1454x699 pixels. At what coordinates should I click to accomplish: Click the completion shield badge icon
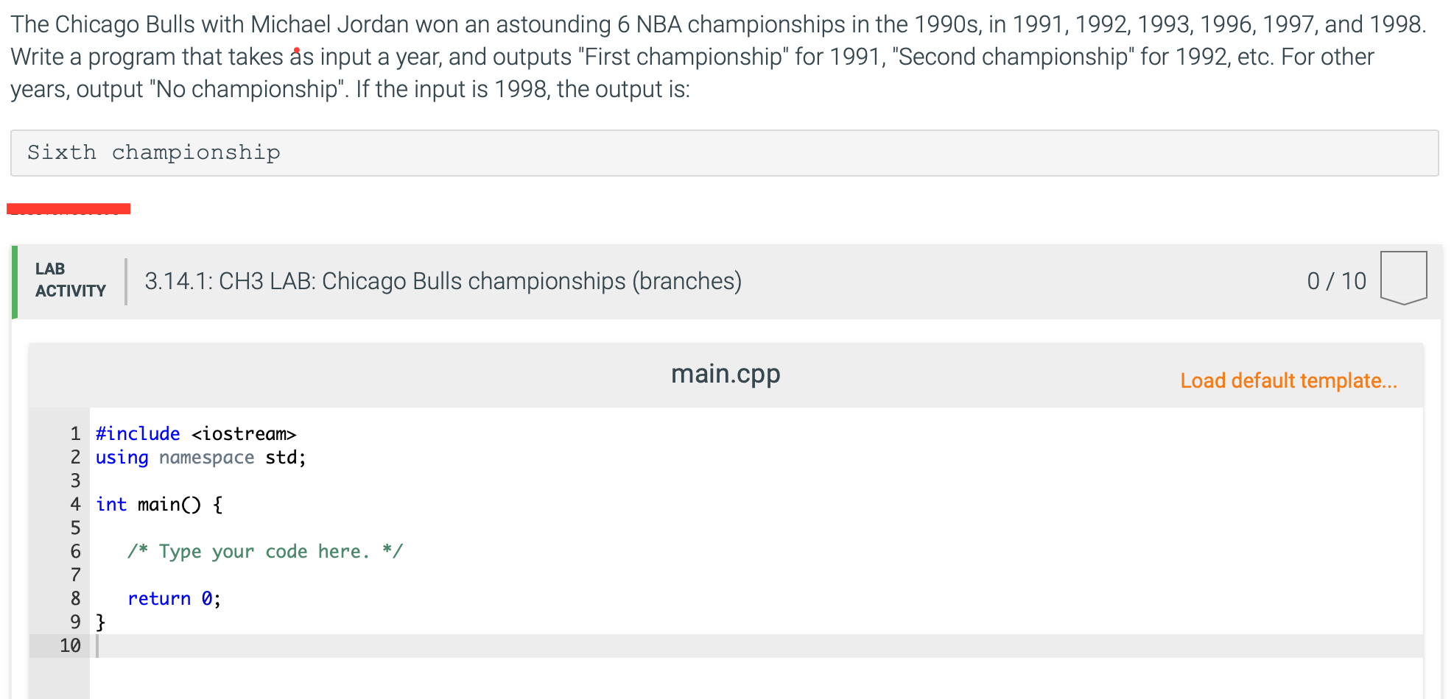pyautogui.click(x=1404, y=277)
